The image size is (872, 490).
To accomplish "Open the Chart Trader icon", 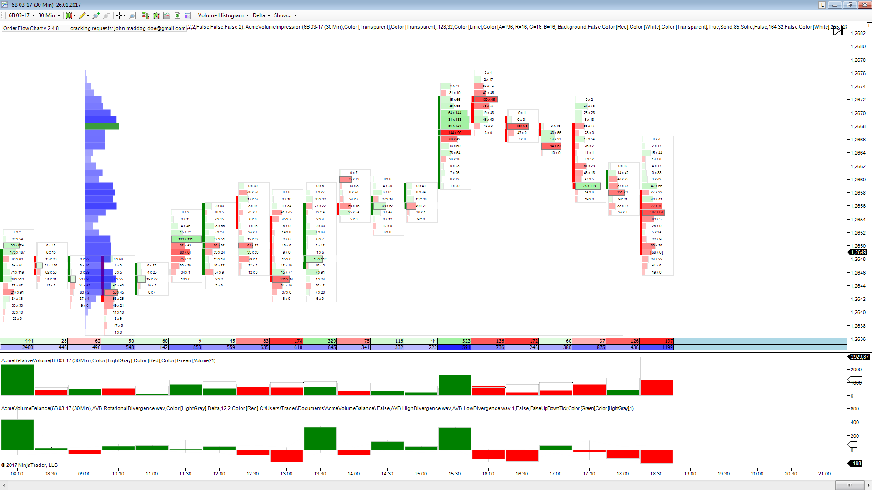I will [x=145, y=15].
